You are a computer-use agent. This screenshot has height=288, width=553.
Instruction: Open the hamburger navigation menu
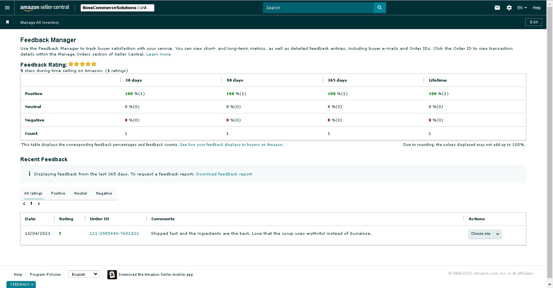click(7, 8)
